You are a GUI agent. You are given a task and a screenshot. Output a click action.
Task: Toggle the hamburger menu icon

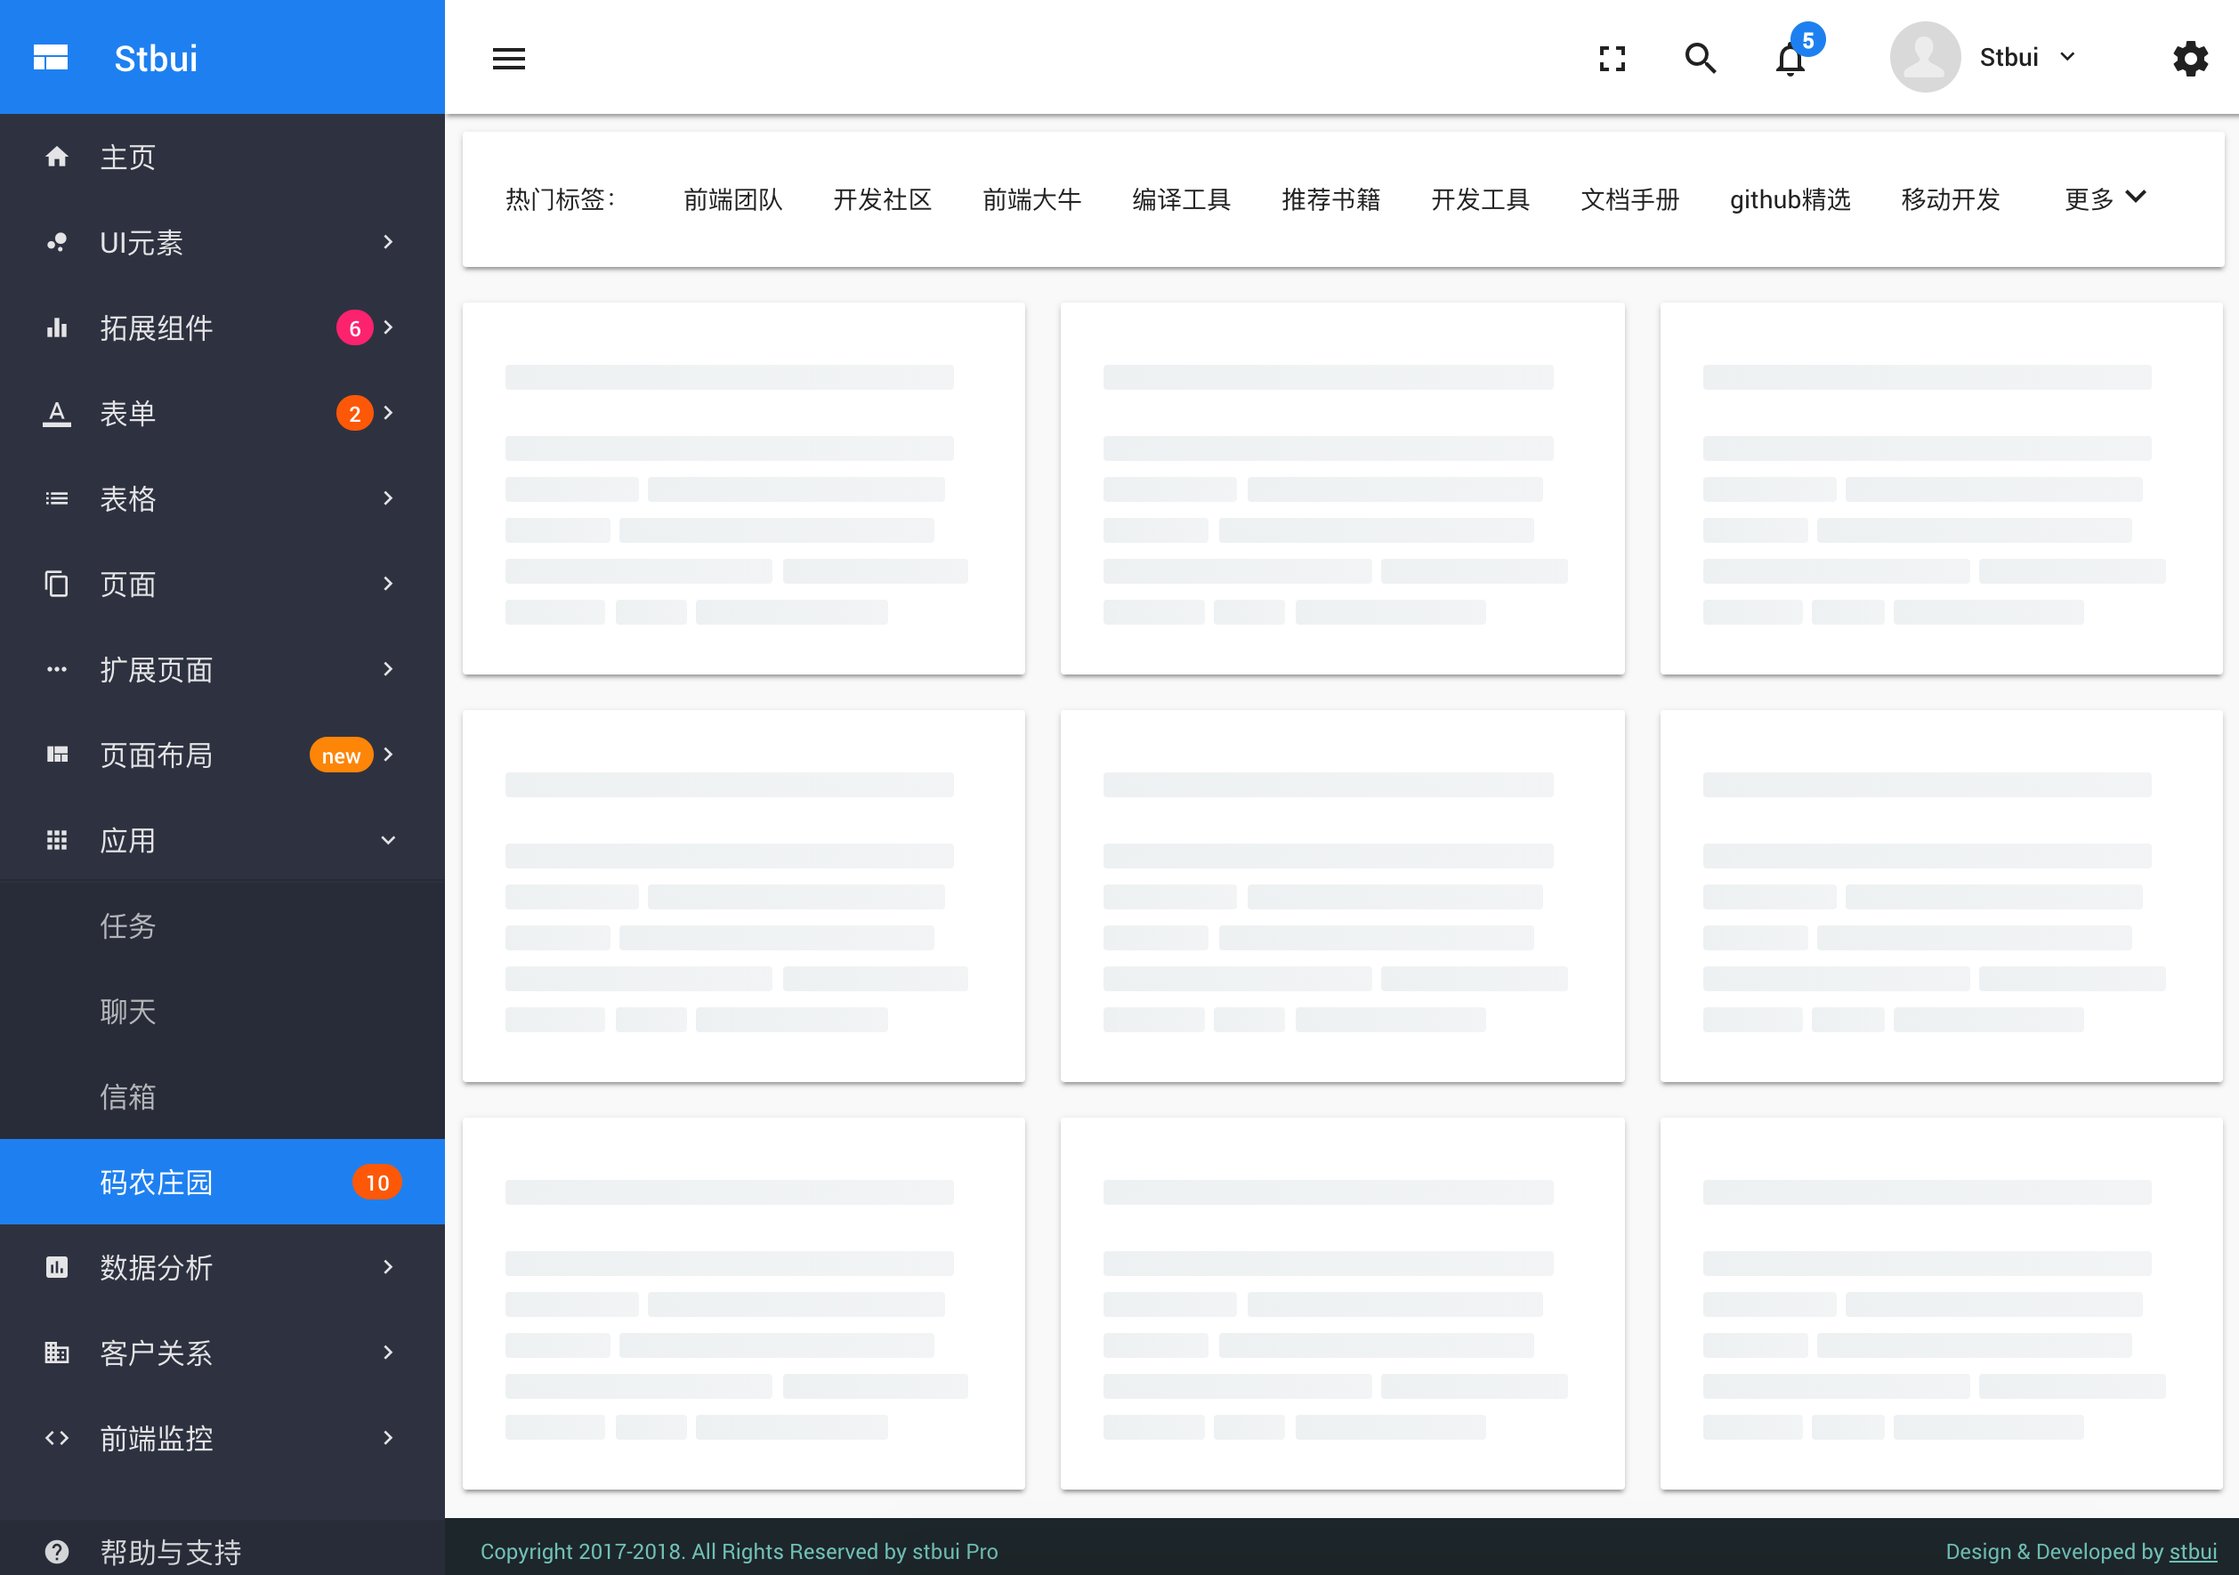pyautogui.click(x=508, y=59)
